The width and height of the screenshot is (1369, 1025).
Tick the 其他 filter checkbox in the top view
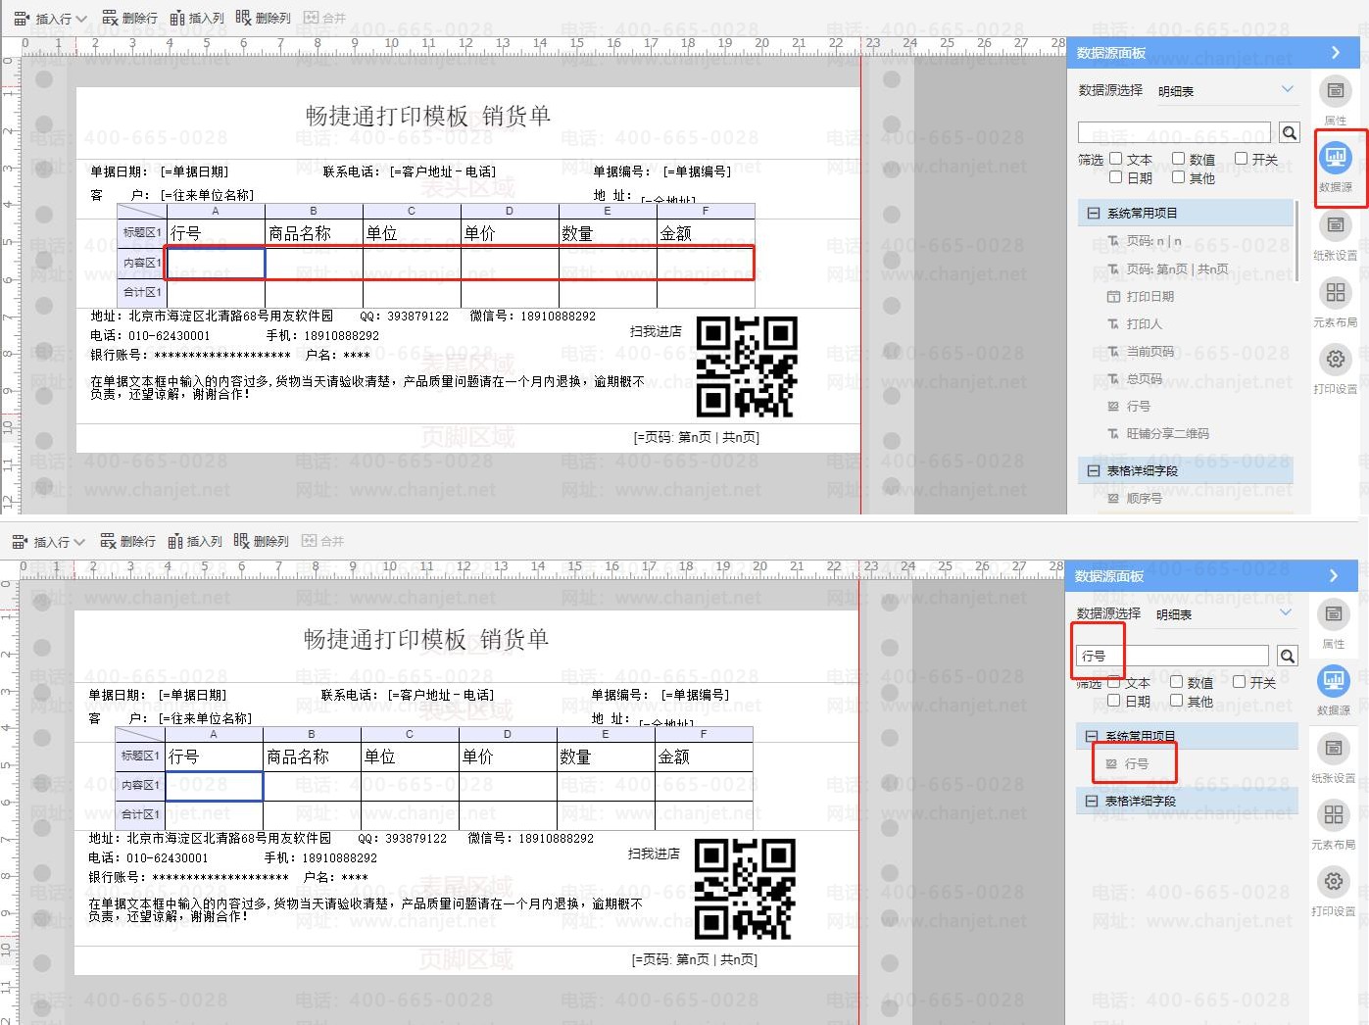(1178, 177)
